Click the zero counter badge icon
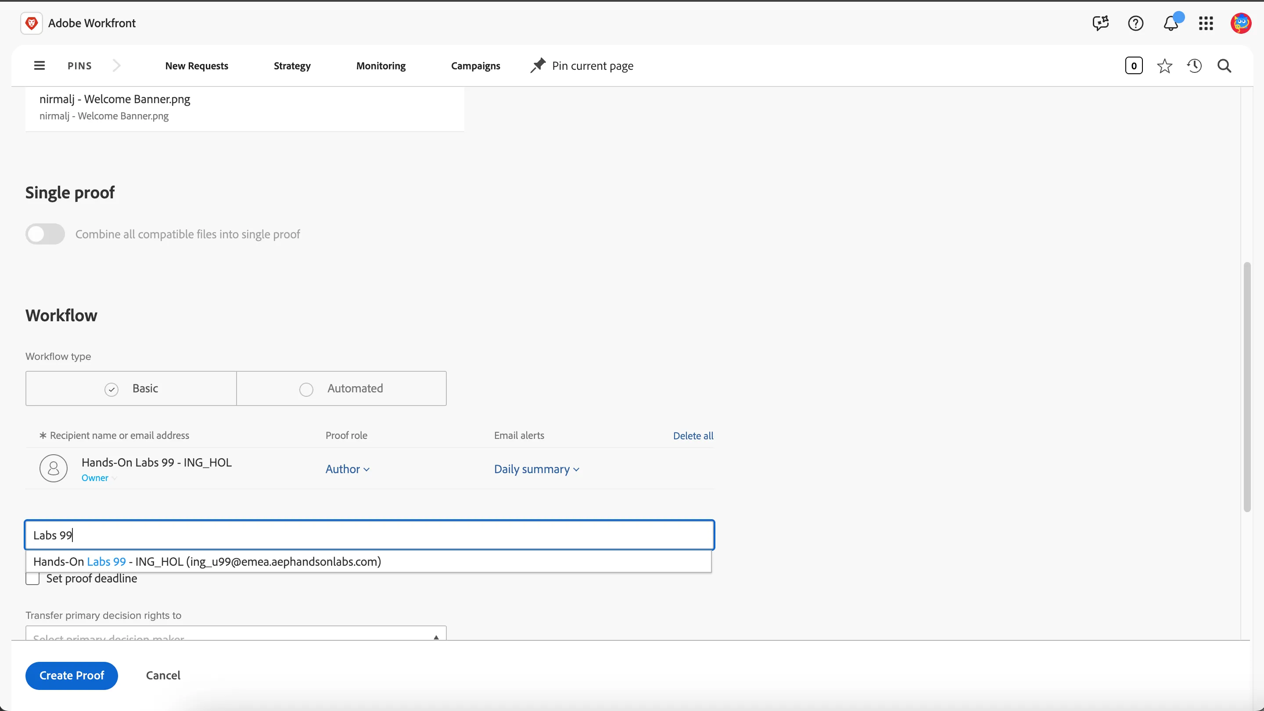 1134,66
